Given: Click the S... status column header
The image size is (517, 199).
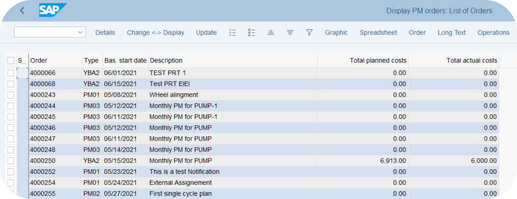Looking at the screenshot, I should [x=22, y=60].
